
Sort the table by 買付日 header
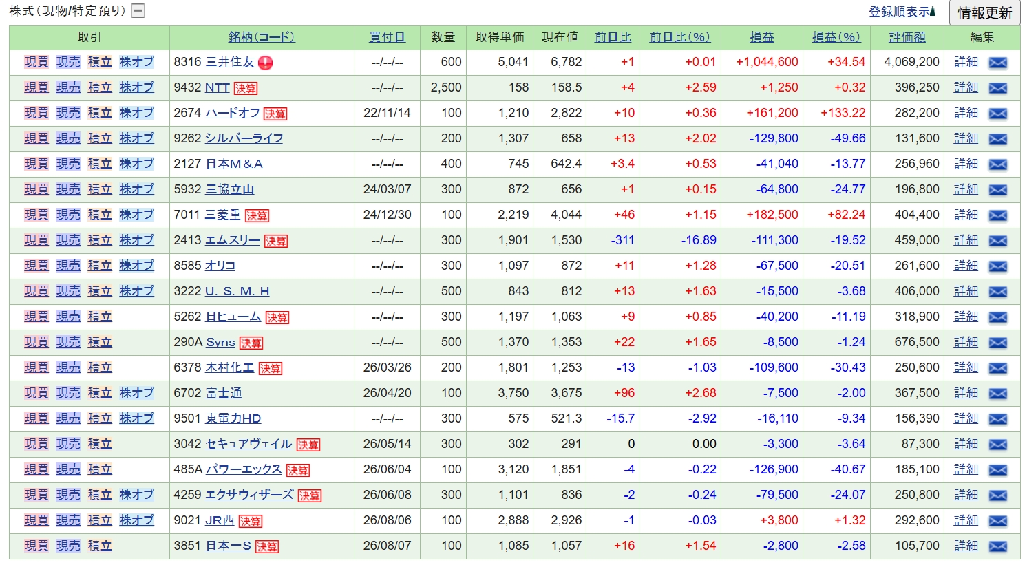tap(388, 37)
